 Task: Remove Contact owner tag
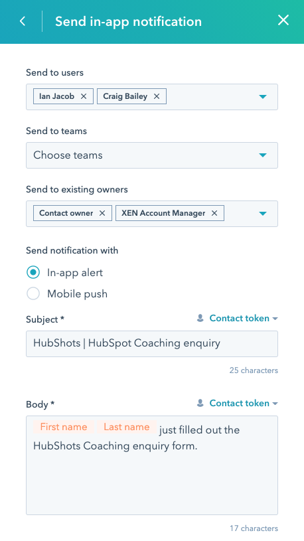pyautogui.click(x=102, y=213)
